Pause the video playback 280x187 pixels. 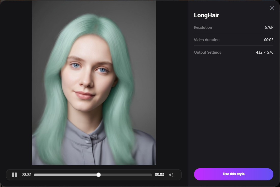[15, 175]
